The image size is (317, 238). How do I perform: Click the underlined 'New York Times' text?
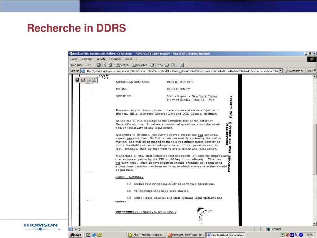(x=204, y=96)
